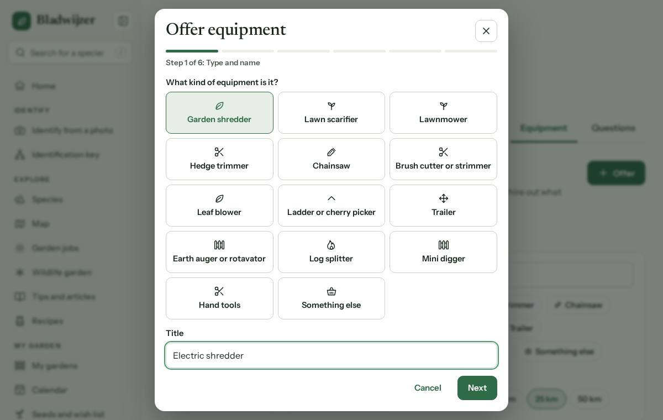Click the Map sidebar icon
The height and width of the screenshot is (420, 663).
pyautogui.click(x=20, y=224)
